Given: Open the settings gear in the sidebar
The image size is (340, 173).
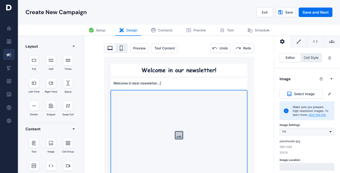Looking at the screenshot, I should 9,121.
